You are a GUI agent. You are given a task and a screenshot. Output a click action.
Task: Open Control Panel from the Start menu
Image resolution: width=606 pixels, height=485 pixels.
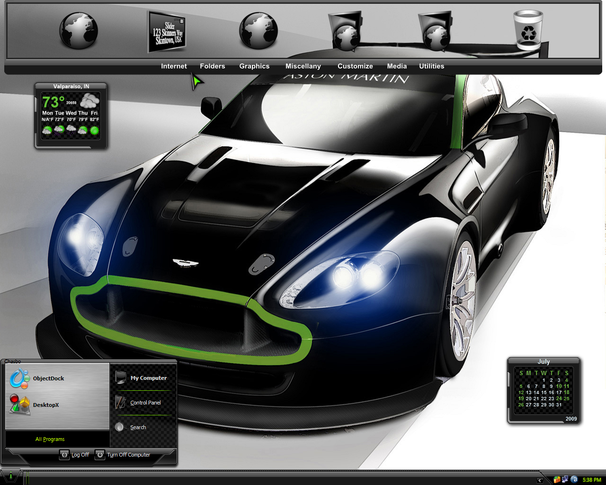click(138, 403)
